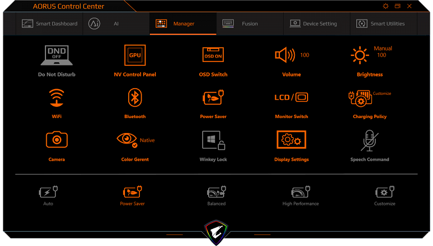Click the 'Winkey Lock' label
Image resolution: width=433 pixels, height=246 pixels.
pos(213,160)
